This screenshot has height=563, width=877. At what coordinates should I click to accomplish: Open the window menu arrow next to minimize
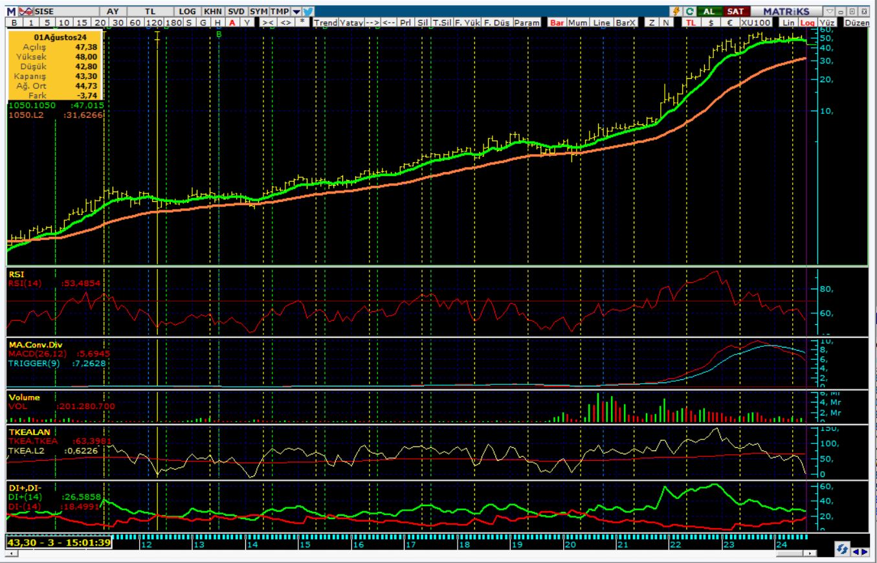click(x=830, y=12)
